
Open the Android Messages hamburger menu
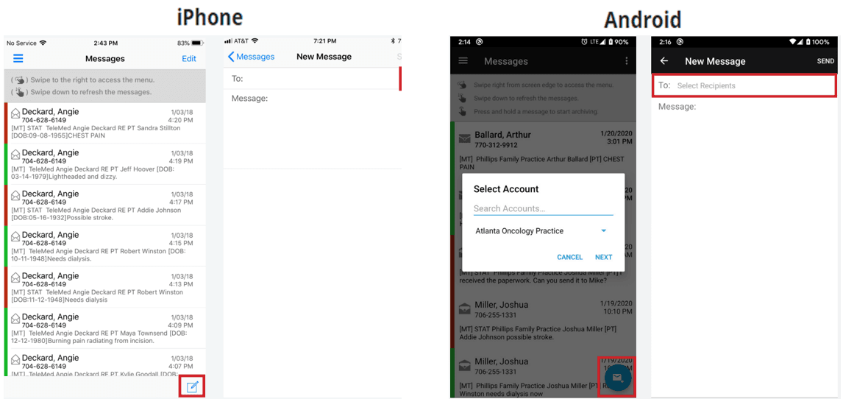click(463, 61)
